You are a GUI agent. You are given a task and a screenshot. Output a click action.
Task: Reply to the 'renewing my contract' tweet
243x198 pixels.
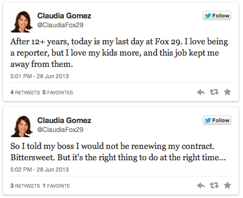pos(201,185)
